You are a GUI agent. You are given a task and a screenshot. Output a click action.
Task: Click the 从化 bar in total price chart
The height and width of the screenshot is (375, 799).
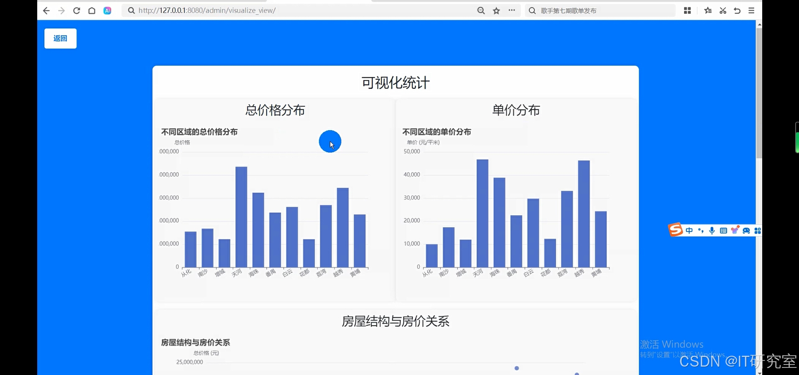tap(191, 249)
